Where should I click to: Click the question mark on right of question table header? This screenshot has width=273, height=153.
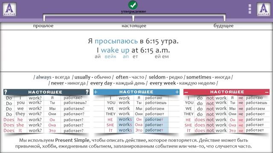(x=87, y=92)
